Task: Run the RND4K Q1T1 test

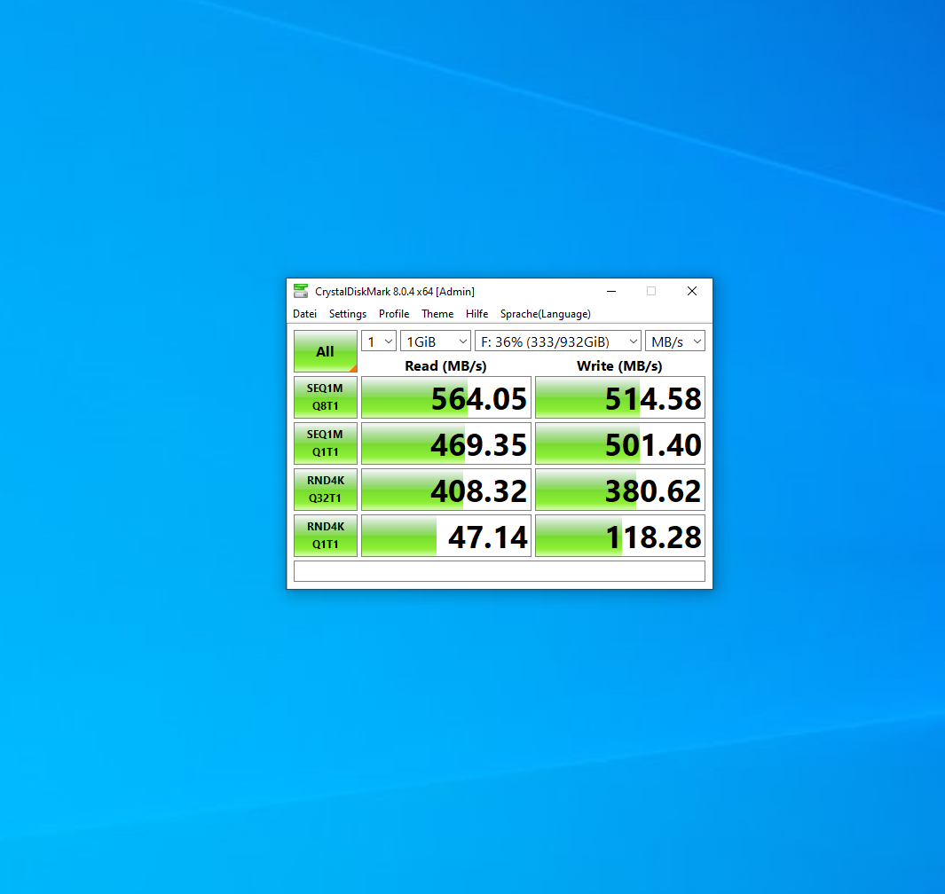Action: pyautogui.click(x=326, y=536)
